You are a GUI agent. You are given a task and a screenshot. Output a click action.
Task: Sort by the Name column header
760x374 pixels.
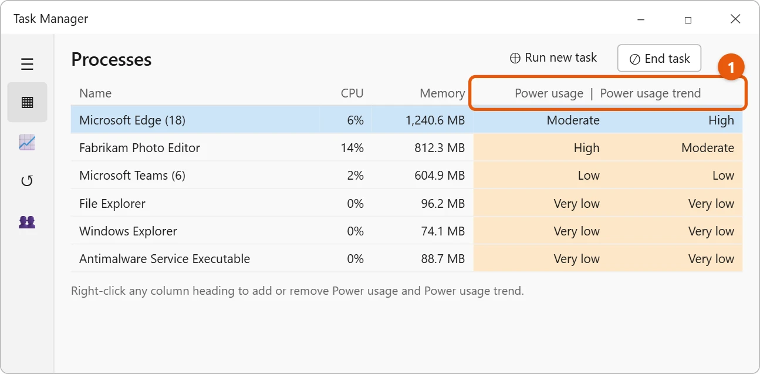(x=95, y=93)
